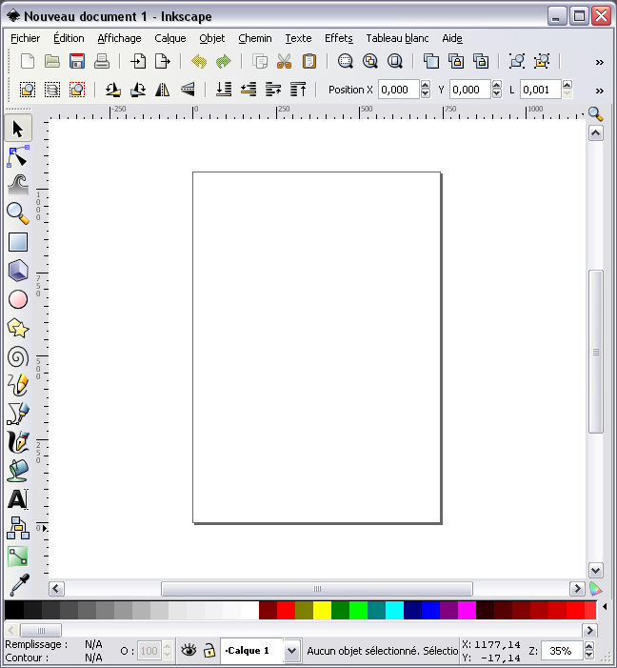Viewport: 617px width, 668px height.
Task: Click the Zoom to fit selection icon
Action: coord(346,61)
